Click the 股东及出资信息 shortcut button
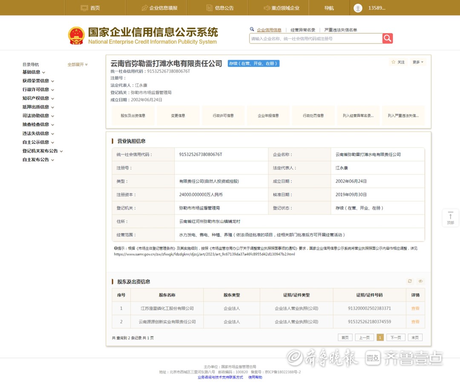This screenshot has height=385, width=460. (x=133, y=116)
